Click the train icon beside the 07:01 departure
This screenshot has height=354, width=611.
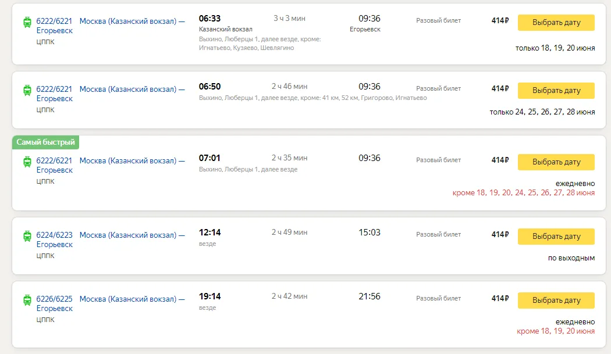[x=27, y=161]
